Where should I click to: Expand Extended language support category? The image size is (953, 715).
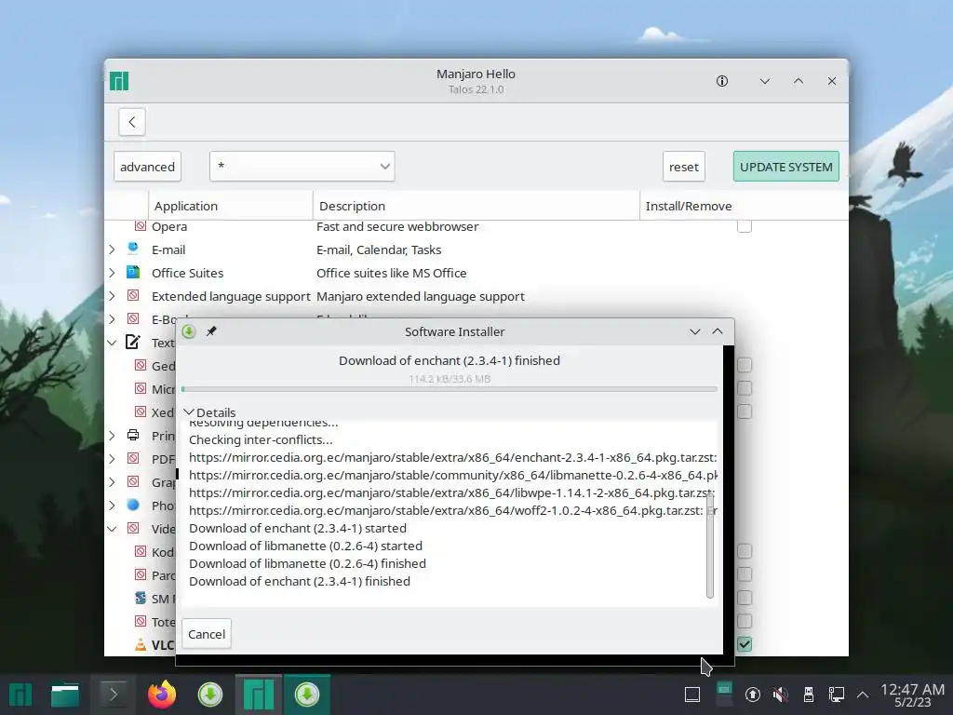tap(112, 296)
